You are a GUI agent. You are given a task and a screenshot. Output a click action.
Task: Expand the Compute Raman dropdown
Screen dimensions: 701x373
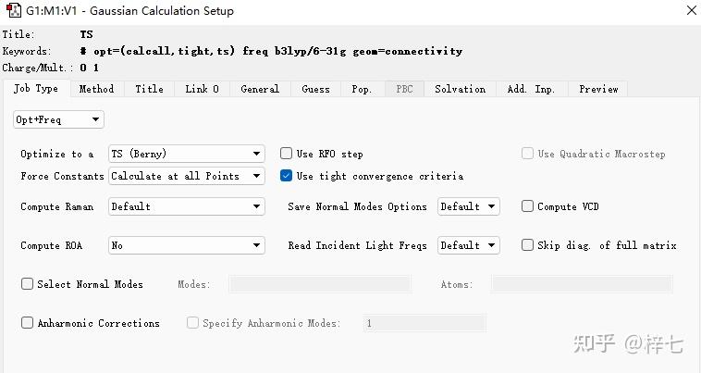coord(187,206)
